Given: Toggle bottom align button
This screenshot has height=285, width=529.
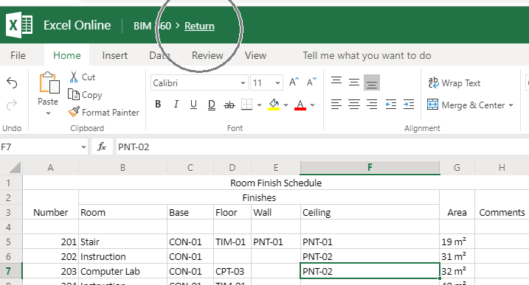Looking at the screenshot, I should point(372,82).
